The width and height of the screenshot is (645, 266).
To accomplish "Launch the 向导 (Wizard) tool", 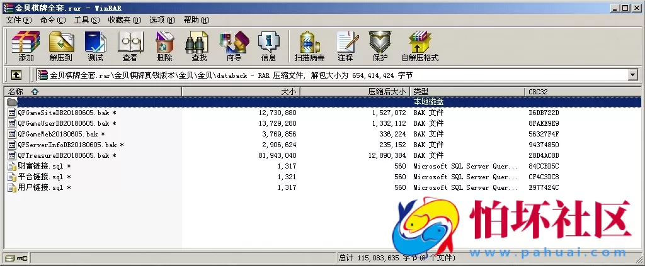I will click(234, 46).
